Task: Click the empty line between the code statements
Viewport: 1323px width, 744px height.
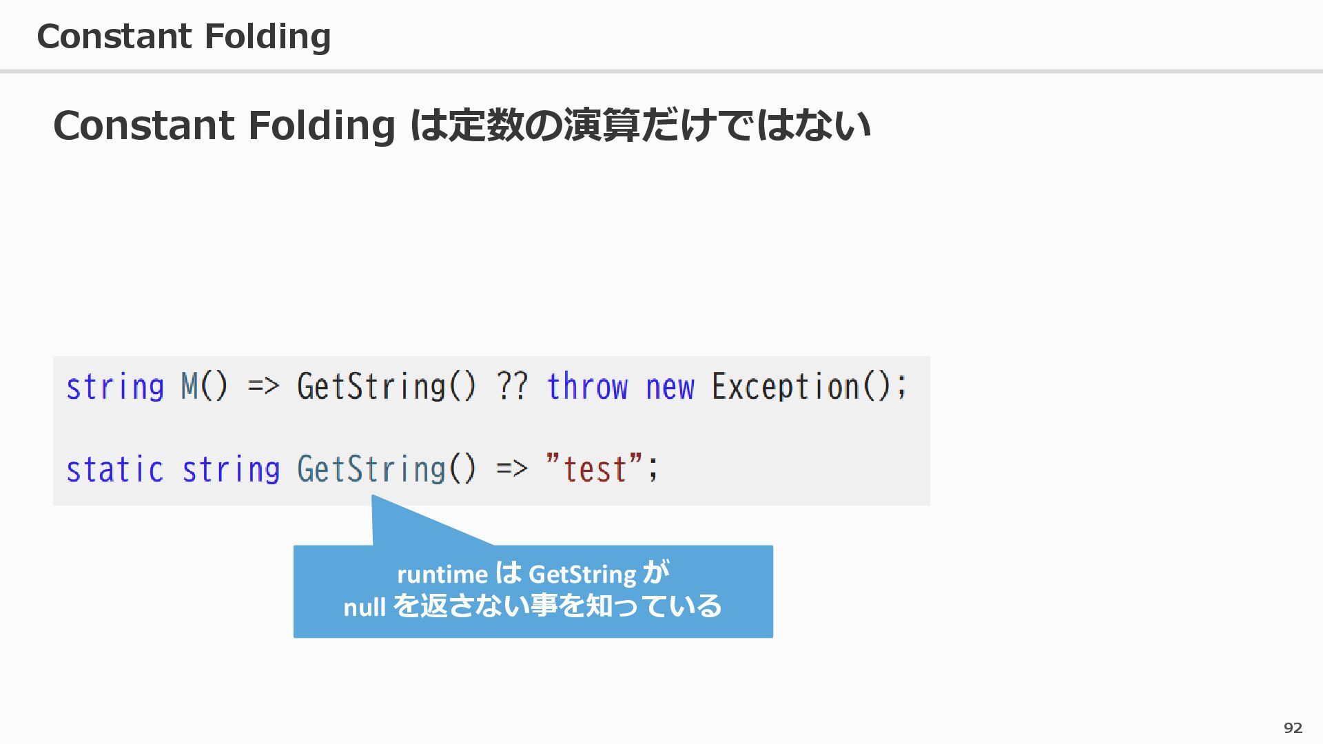Action: pyautogui.click(x=482, y=428)
